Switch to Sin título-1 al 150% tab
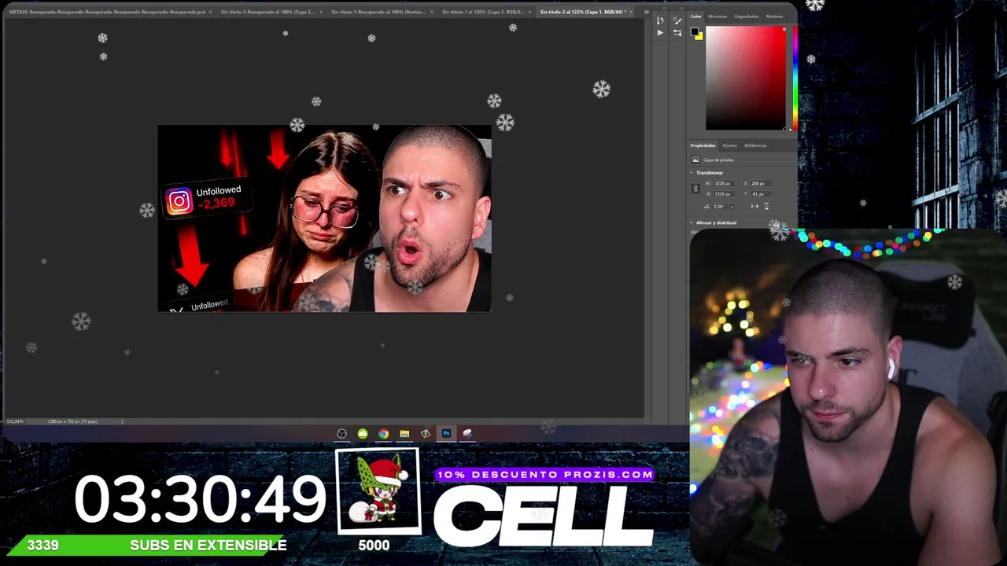Screen dimensions: 1007x566 click(x=483, y=12)
